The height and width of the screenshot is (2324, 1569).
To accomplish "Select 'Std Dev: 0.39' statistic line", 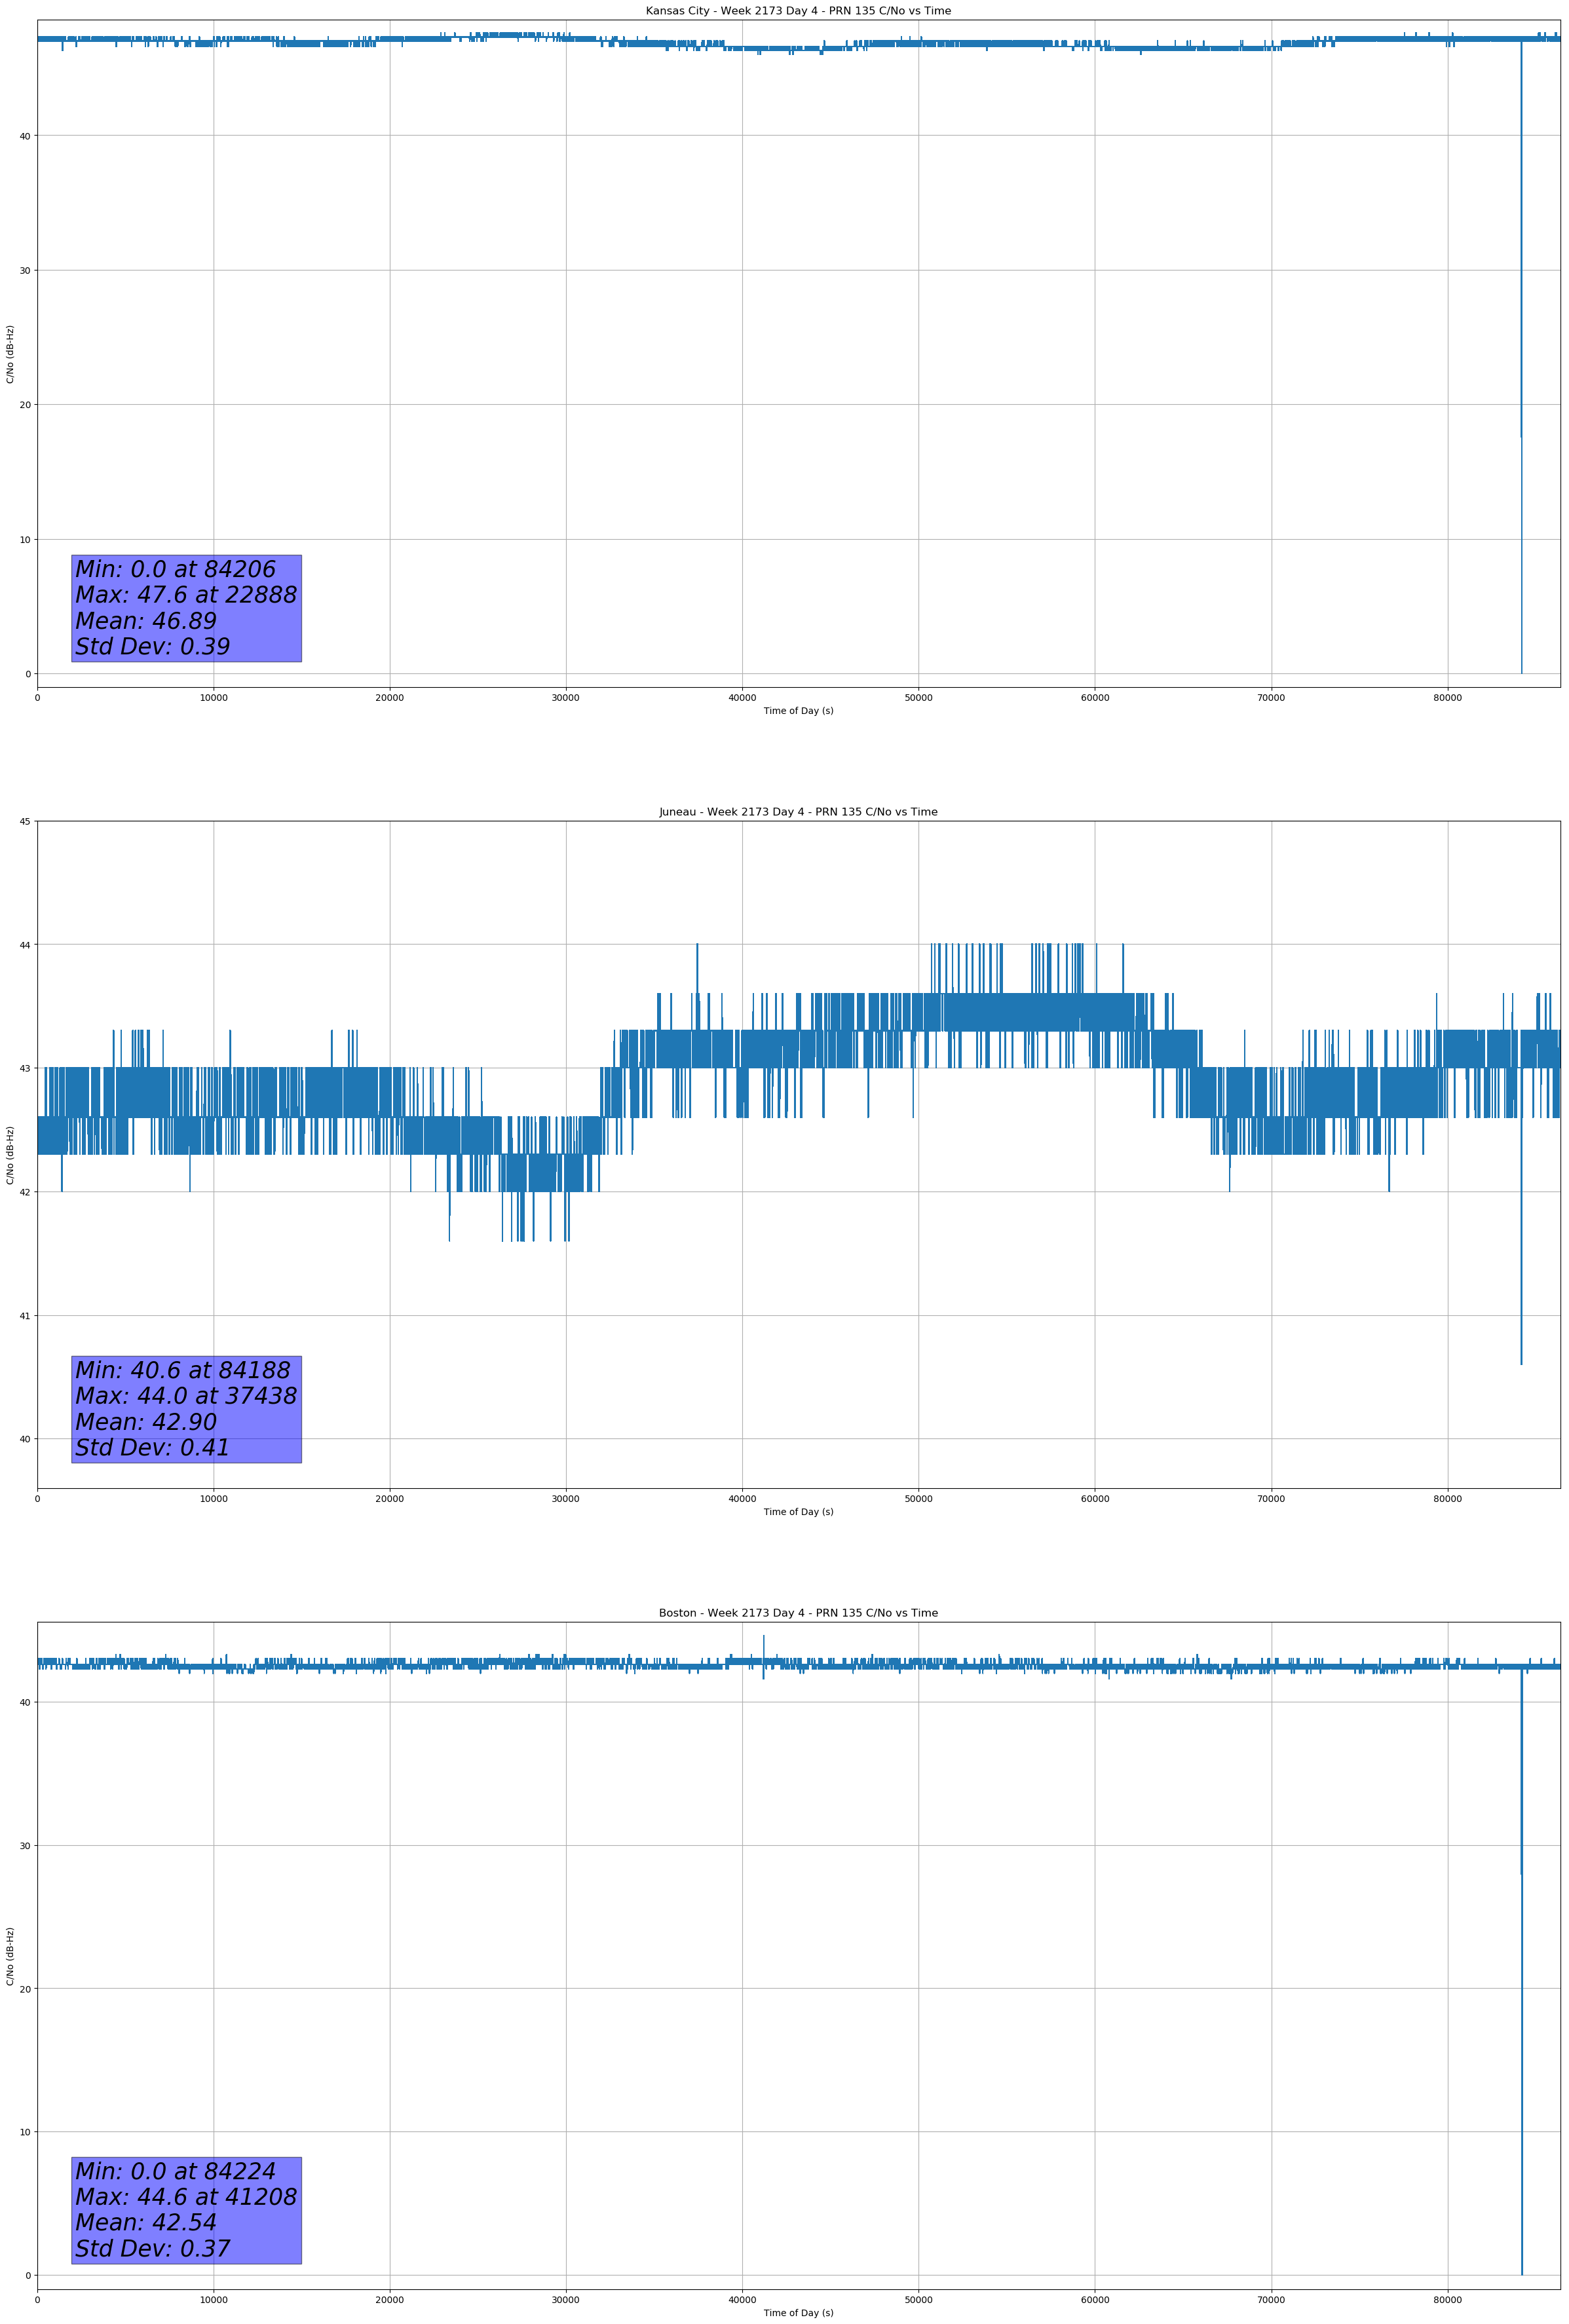I will click(153, 647).
